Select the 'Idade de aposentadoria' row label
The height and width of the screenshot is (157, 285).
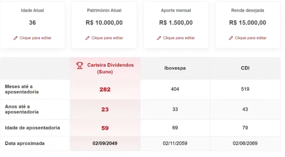point(32,128)
